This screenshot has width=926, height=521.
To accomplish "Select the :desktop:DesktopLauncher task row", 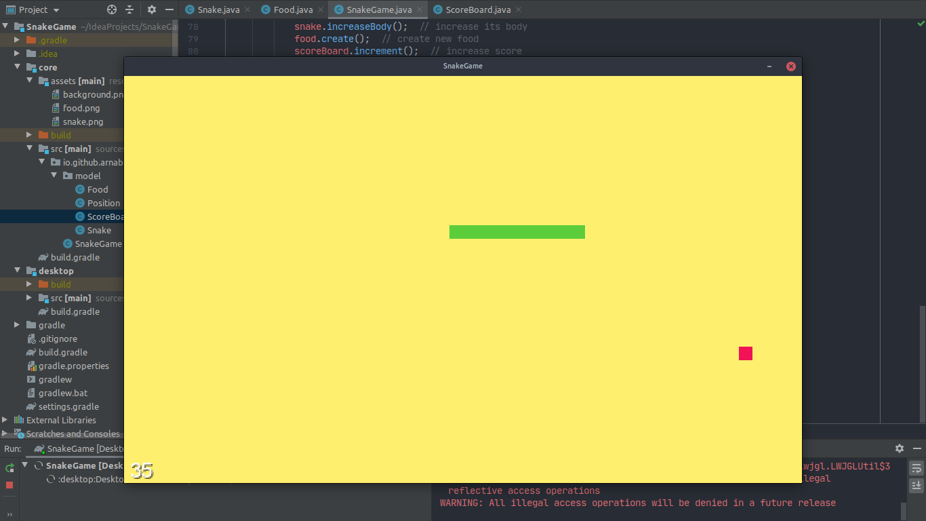I will point(85,479).
